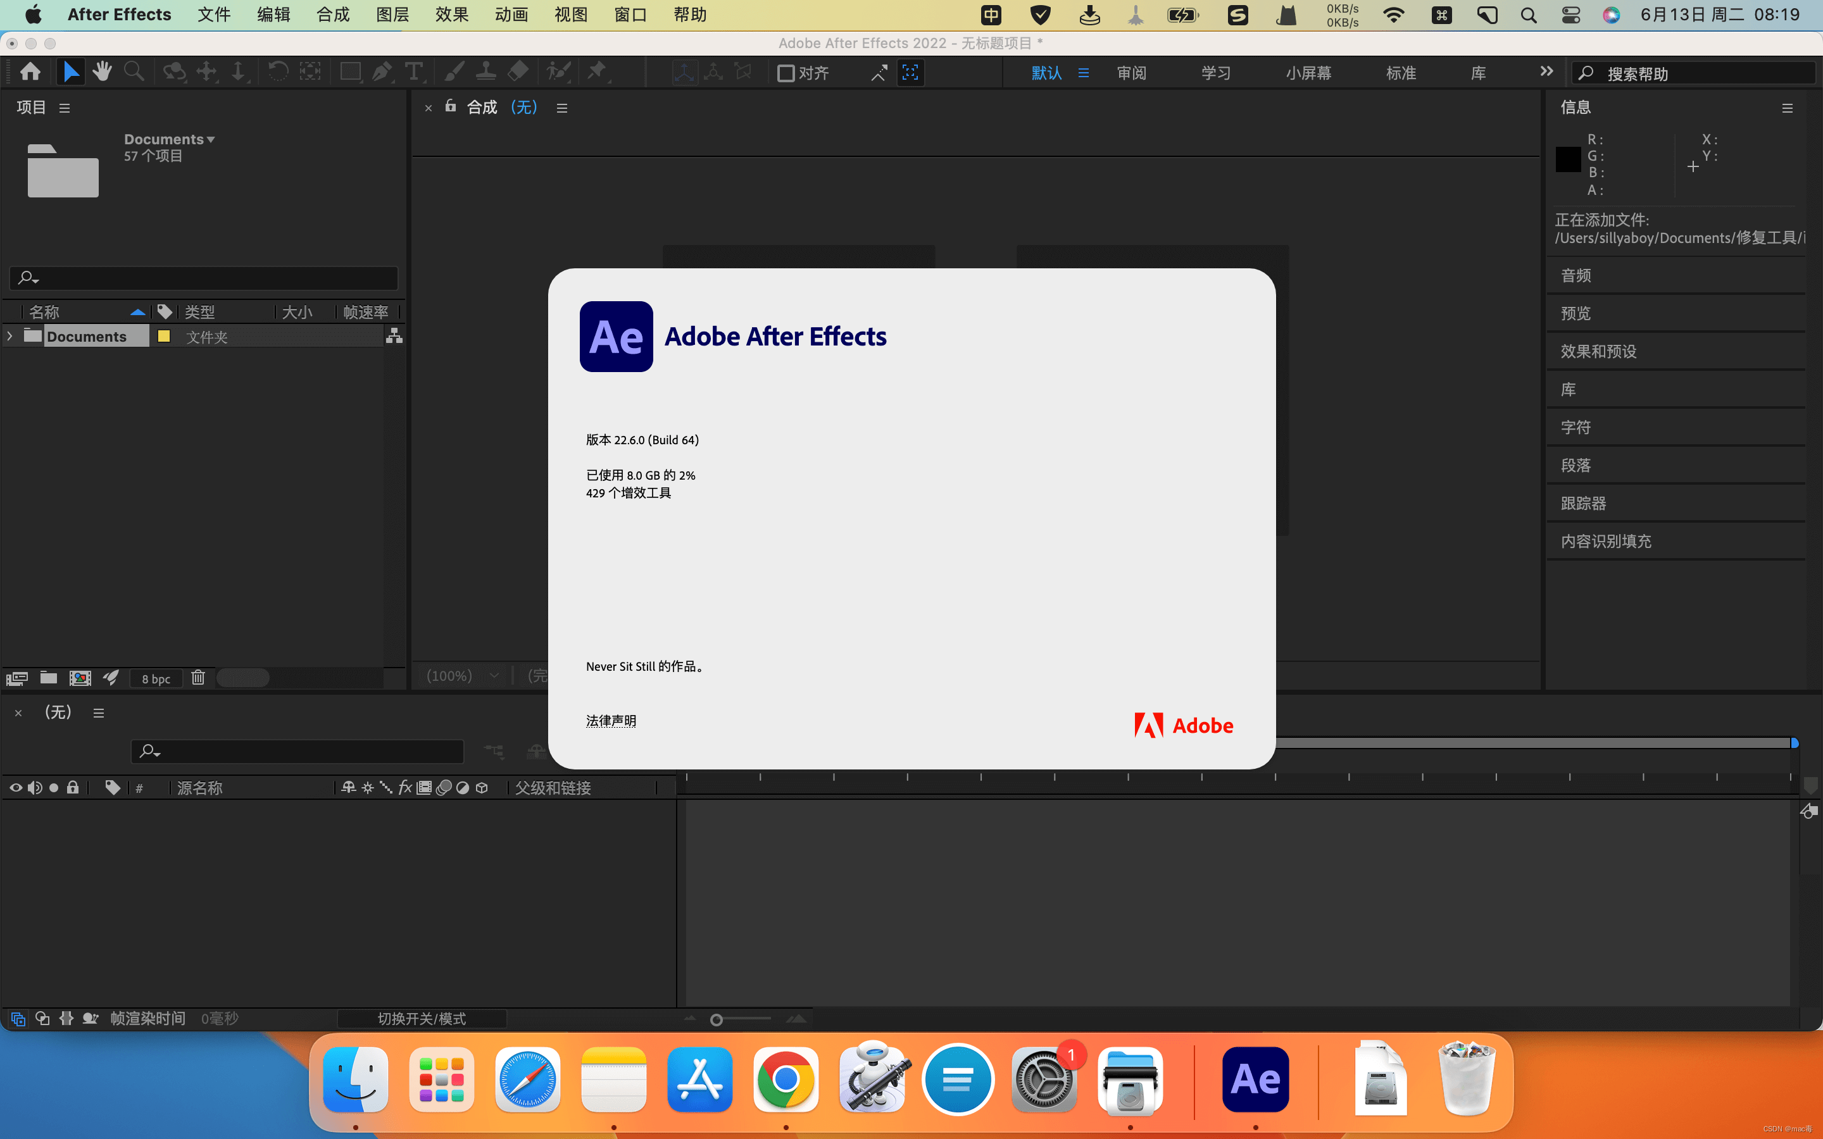Select the Selection tool in toolbar
This screenshot has height=1139, width=1823.
(x=70, y=72)
